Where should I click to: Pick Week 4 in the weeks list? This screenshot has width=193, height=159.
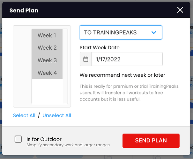click(47, 73)
